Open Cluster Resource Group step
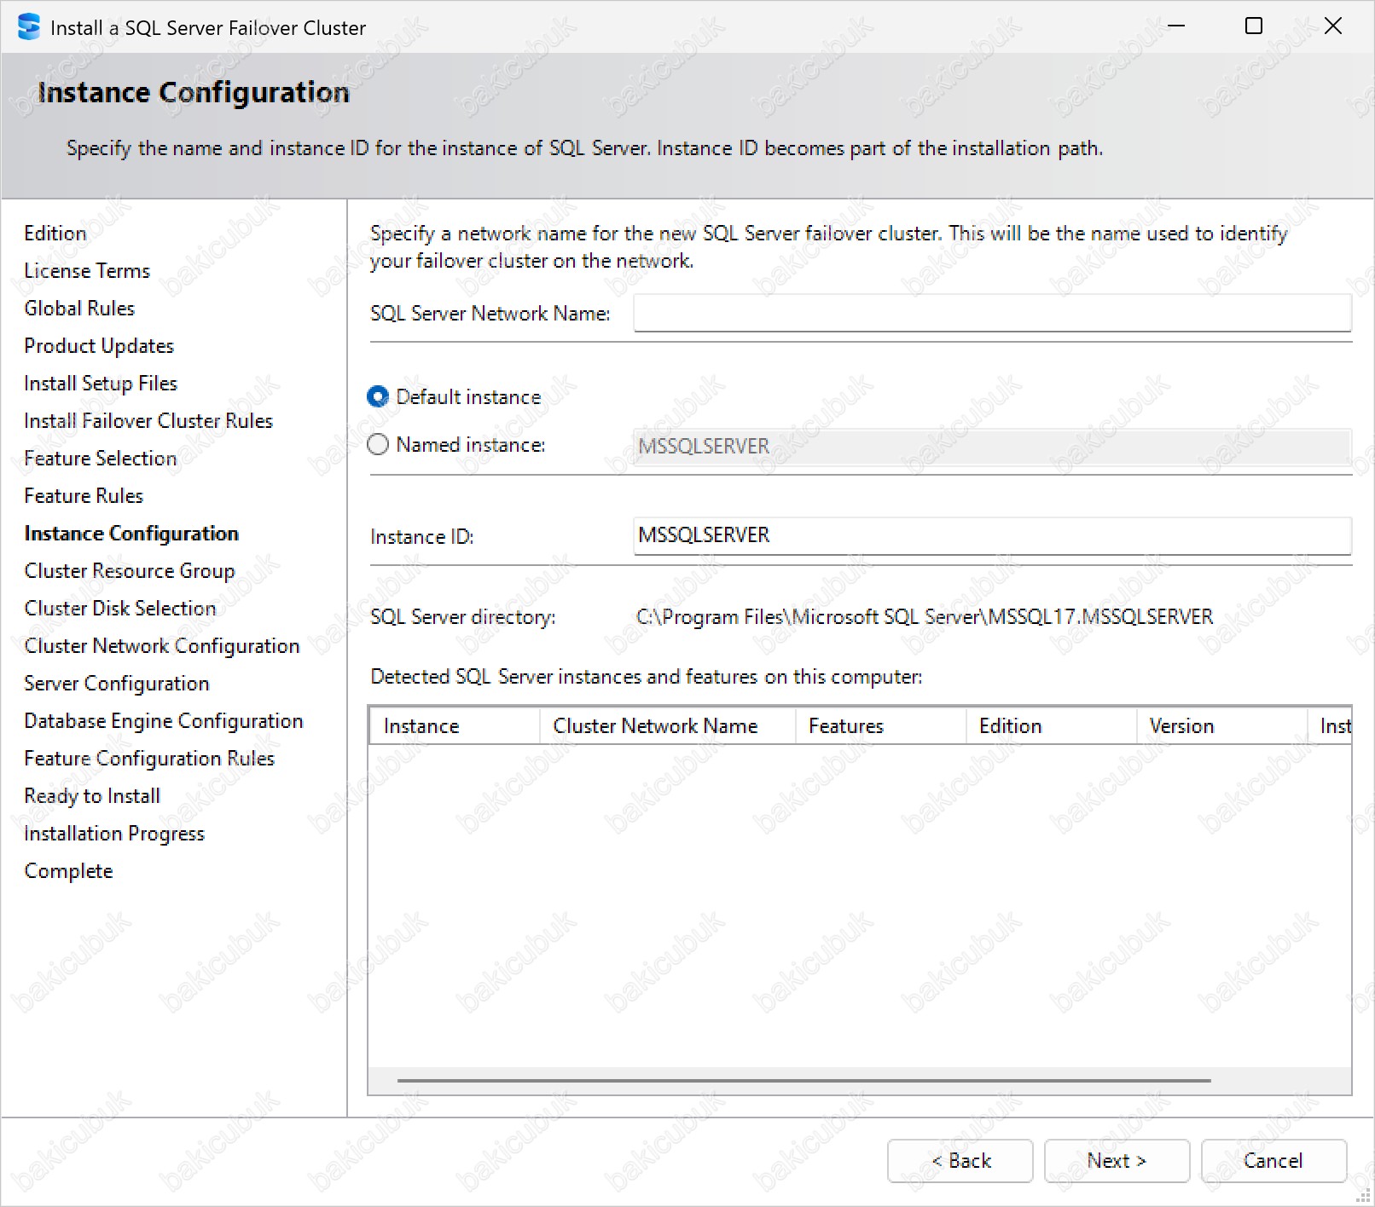Viewport: 1375px width, 1207px height. pos(130,571)
